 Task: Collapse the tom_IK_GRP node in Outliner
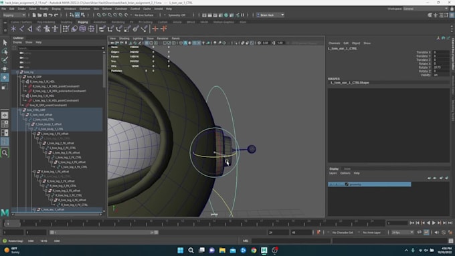coord(20,77)
